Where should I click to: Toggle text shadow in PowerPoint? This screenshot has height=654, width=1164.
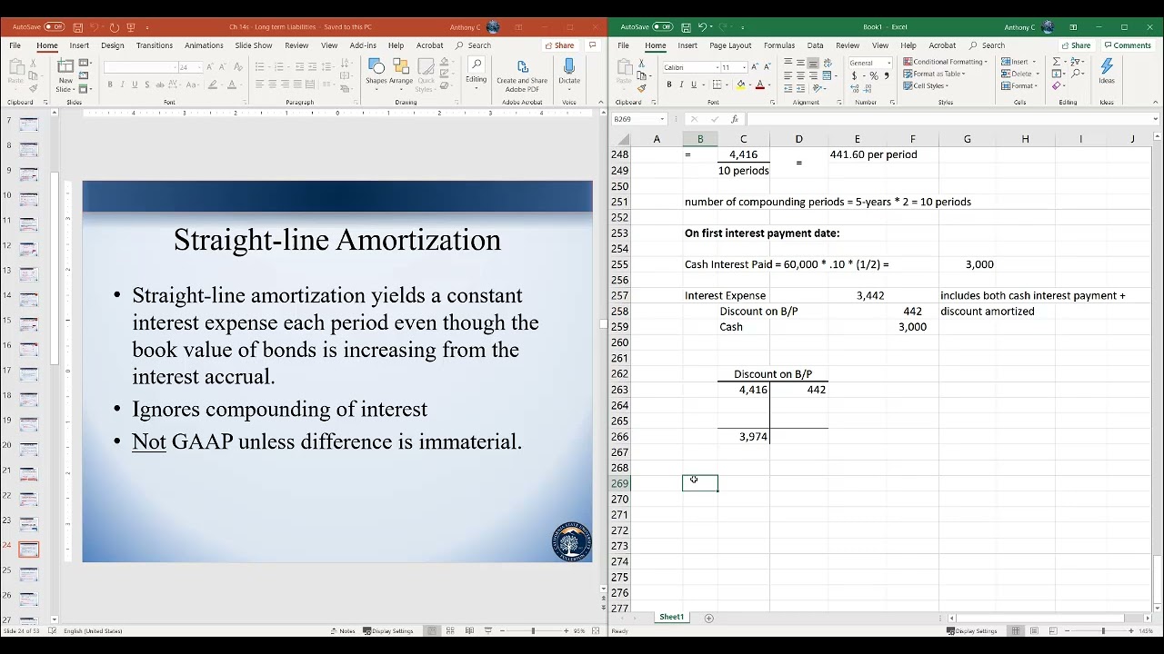click(145, 84)
